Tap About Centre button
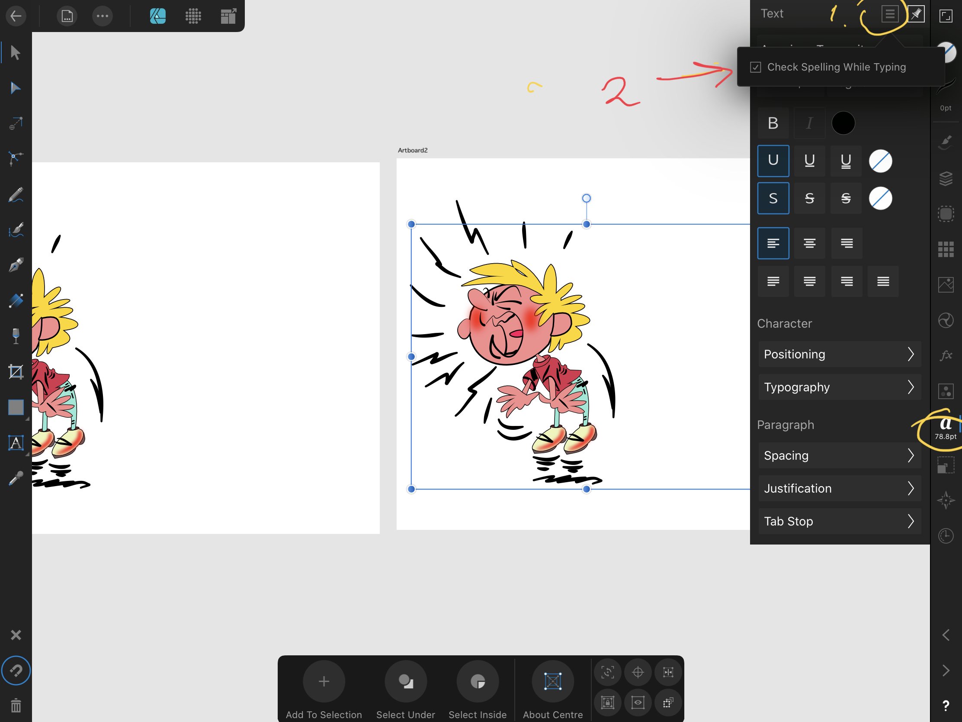 (553, 691)
